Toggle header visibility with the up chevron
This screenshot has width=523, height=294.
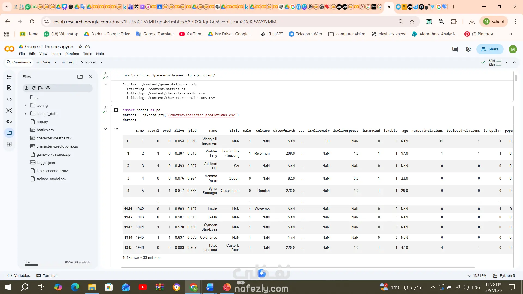(514, 62)
